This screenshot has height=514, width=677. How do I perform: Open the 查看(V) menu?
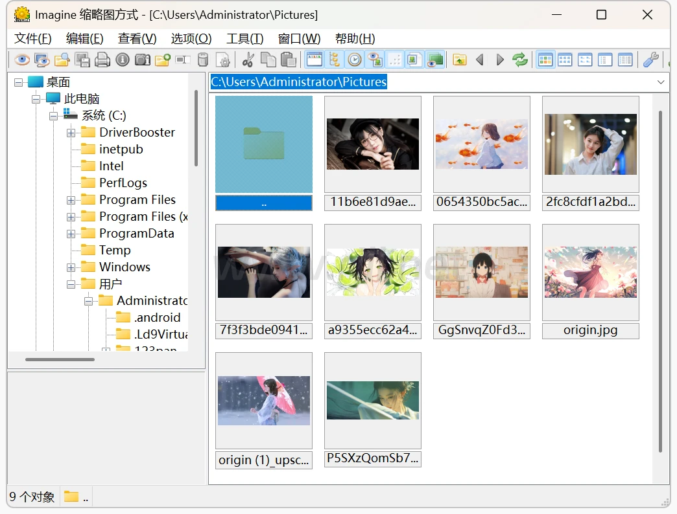coord(137,38)
